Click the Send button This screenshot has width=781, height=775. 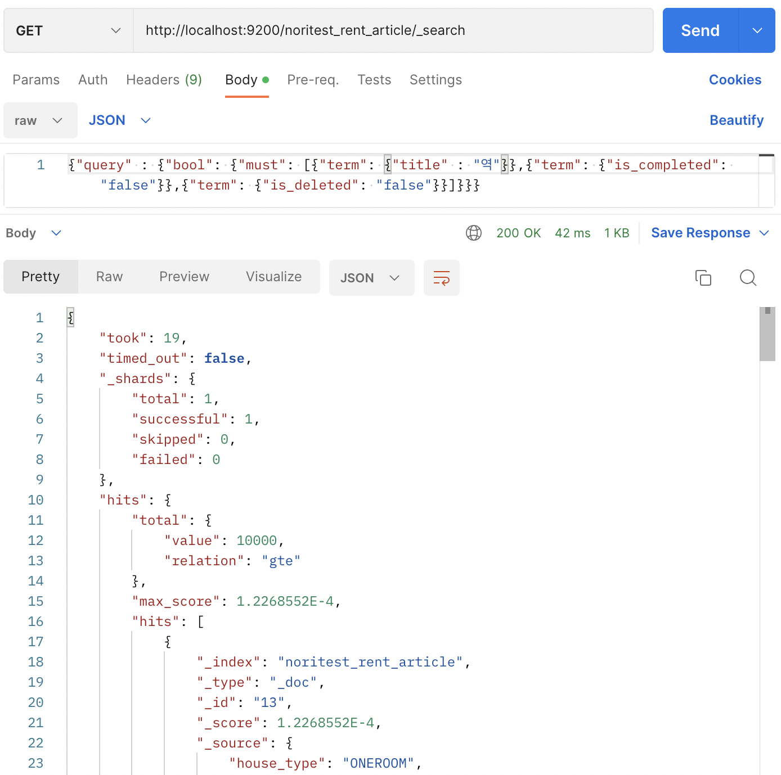coord(701,30)
